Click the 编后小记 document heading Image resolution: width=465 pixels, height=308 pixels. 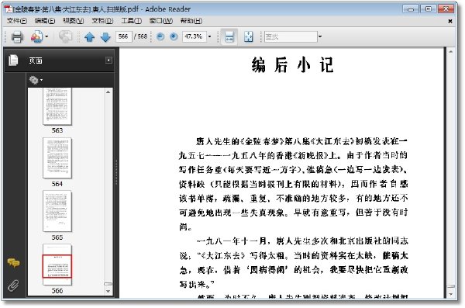pyautogui.click(x=293, y=64)
